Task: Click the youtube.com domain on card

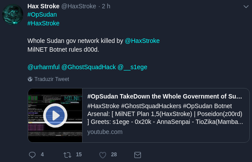Action: click(x=105, y=132)
